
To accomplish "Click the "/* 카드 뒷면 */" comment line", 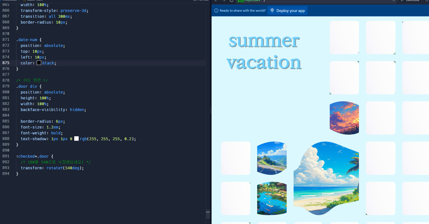I will tap(32, 80).
